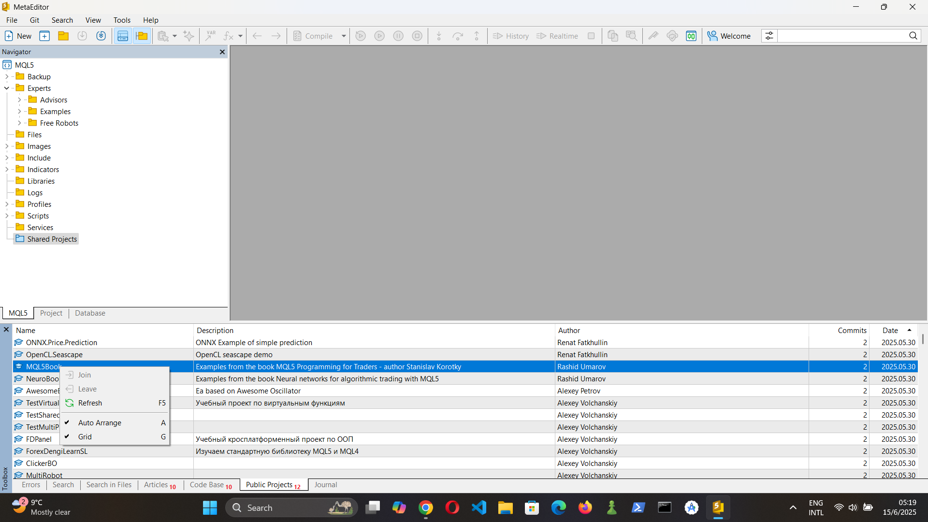Select the ForexDengiLearnSL project row
Viewport: 928px width, 522px height.
tap(465, 451)
